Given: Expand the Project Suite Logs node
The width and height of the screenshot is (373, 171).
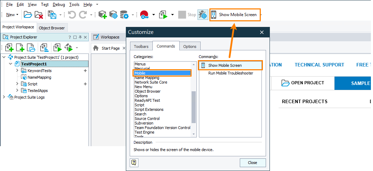Looking at the screenshot, I should tap(4, 97).
